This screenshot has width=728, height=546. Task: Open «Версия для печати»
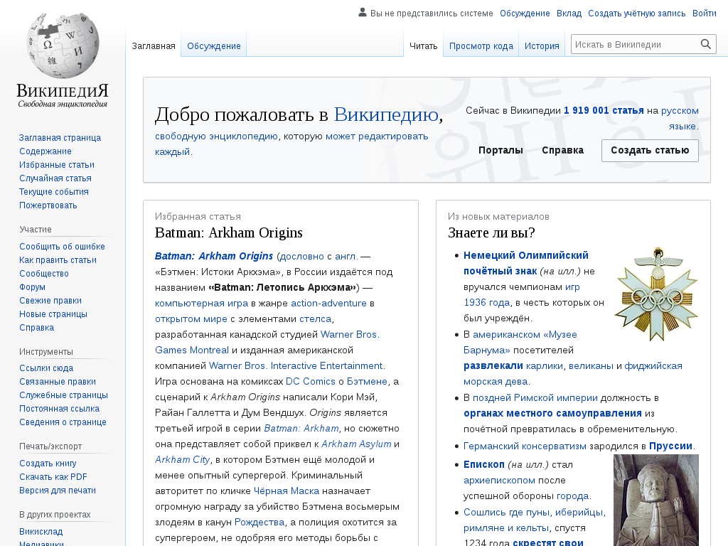[x=58, y=491]
